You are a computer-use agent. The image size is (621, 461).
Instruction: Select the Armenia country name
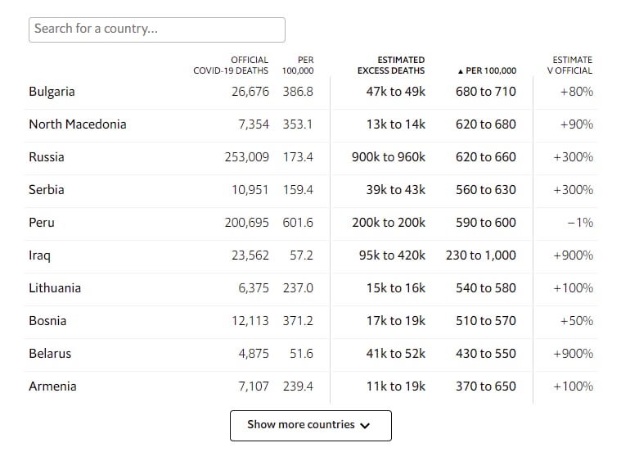(52, 386)
